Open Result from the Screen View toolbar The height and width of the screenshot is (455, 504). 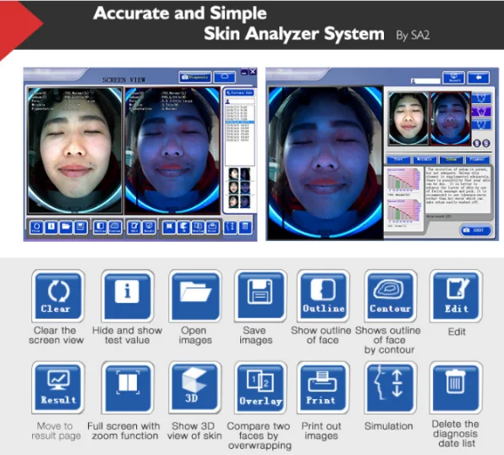(149, 227)
